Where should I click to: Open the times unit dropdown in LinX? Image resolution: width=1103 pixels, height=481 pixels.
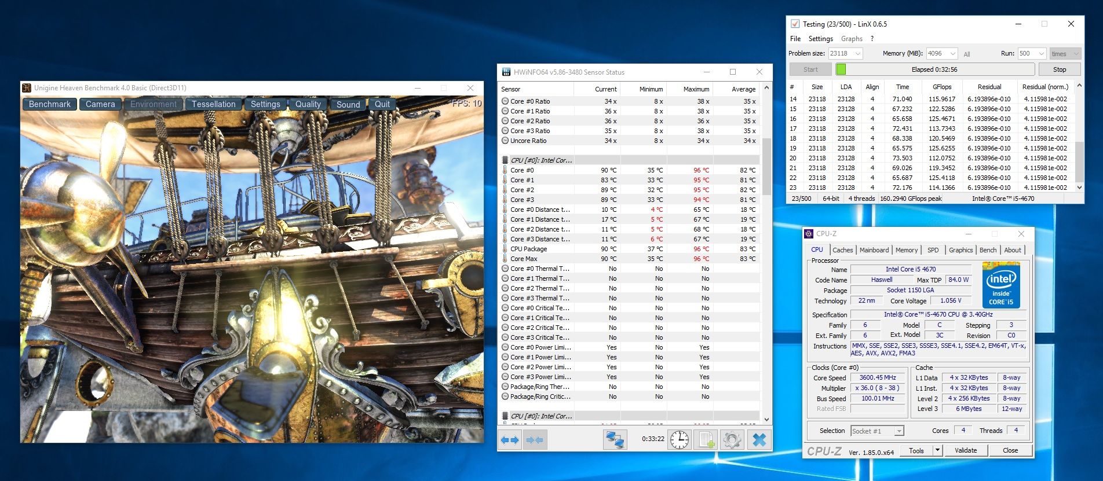click(x=1065, y=54)
